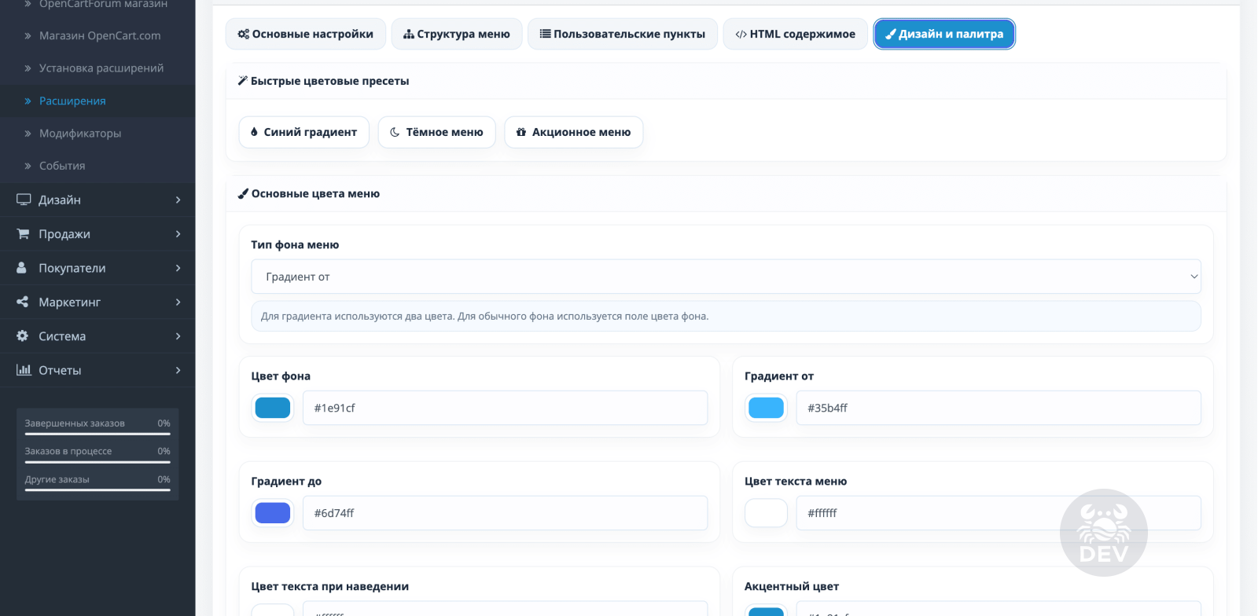The image size is (1258, 616).
Task: Open Цвет текста меню white swatch
Action: (x=766, y=513)
